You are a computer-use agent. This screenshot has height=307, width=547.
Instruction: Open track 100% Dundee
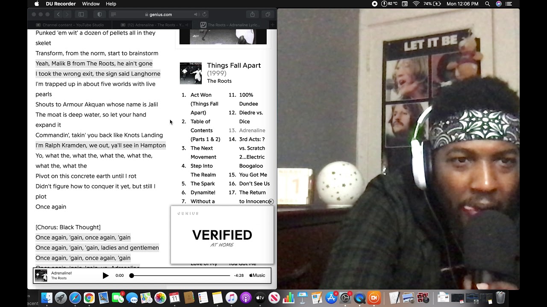point(248,99)
